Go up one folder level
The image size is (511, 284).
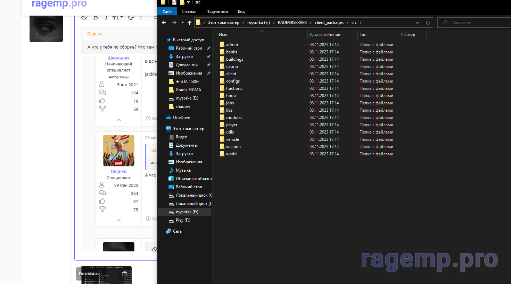point(190,23)
